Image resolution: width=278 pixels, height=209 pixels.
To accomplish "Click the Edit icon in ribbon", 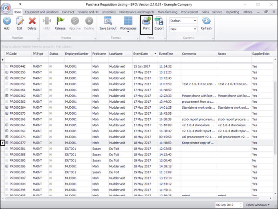I will (19, 21).
